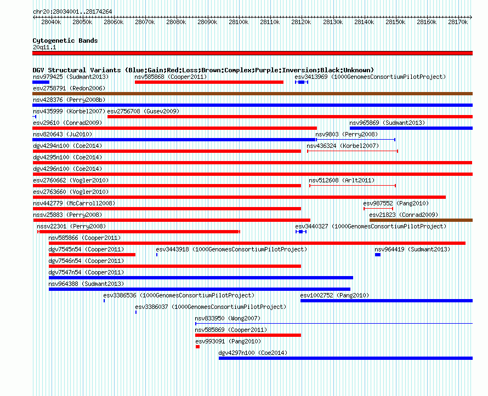Click the nsv435999 (Korbel2007) label
The width and height of the screenshot is (488, 396).
(x=69, y=111)
